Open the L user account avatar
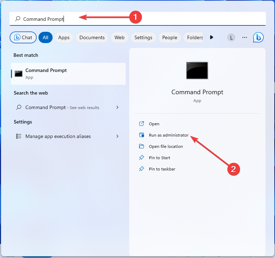 click(x=231, y=37)
